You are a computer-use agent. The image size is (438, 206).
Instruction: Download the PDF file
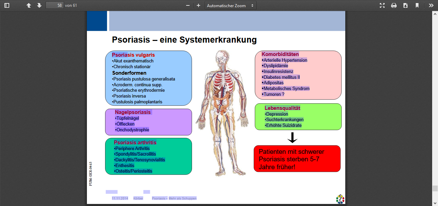click(405, 5)
